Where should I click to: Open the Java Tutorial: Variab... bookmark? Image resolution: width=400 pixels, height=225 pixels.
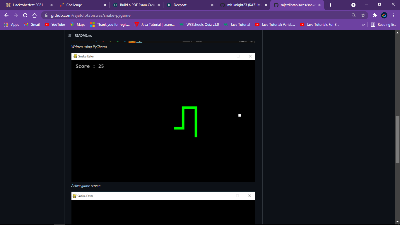pos(275,25)
